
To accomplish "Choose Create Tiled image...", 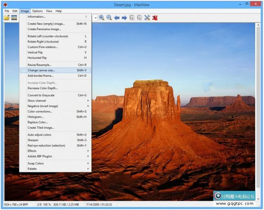I will 55,128.
